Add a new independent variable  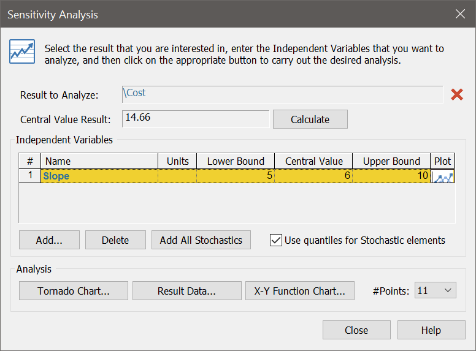click(x=49, y=240)
